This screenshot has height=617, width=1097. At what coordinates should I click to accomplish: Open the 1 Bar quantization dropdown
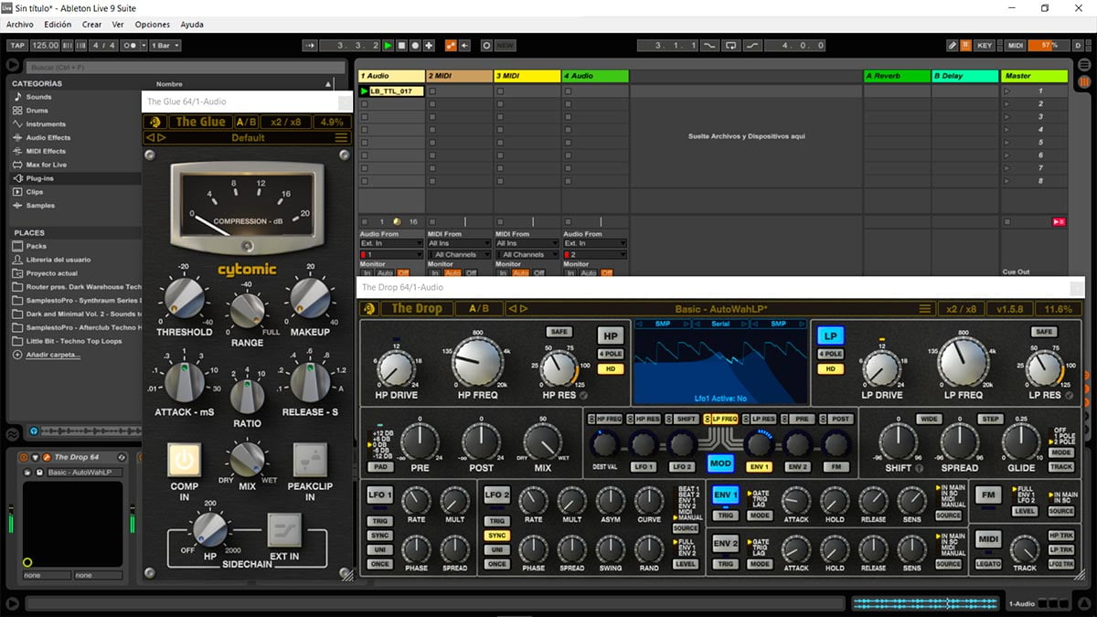(165, 45)
